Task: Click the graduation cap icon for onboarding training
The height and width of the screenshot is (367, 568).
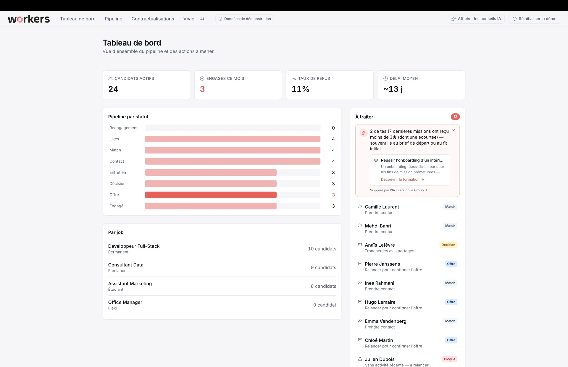Action: tap(376, 160)
